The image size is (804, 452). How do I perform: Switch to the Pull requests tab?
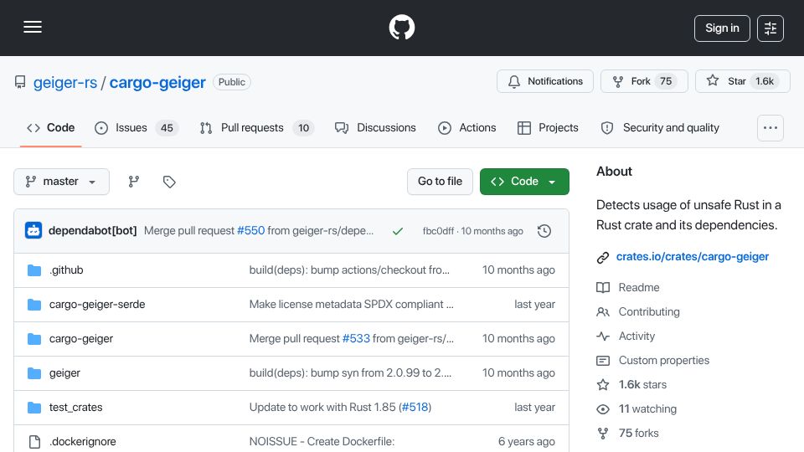pos(257,128)
